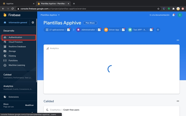Expand the Plantillas Apphive project dropdown
The image size is (186, 116).
(x=50, y=15)
